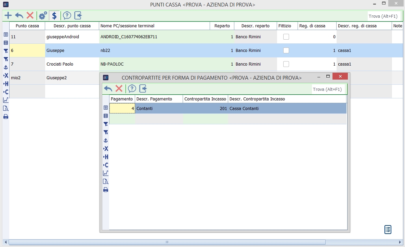Toggle the Fittizio checkbox for giuseppeAndroid
405x247 pixels.
(x=286, y=37)
